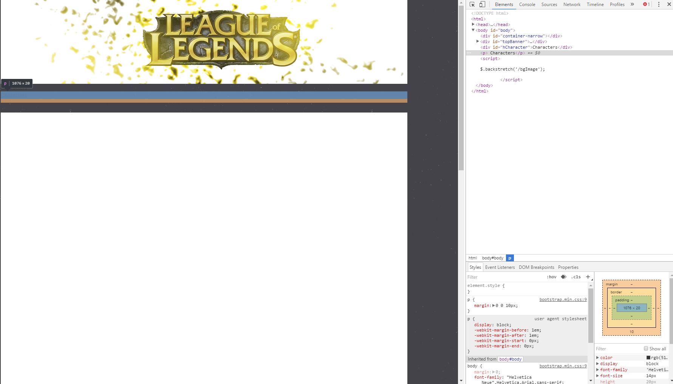The height and width of the screenshot is (384, 673).
Task: Click the diamond animations icon in Styles
Action: click(563, 277)
